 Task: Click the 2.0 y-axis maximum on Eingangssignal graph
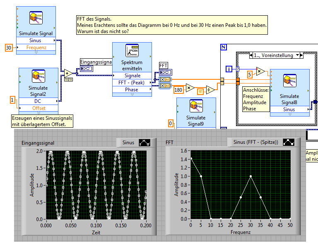[x=39, y=151]
